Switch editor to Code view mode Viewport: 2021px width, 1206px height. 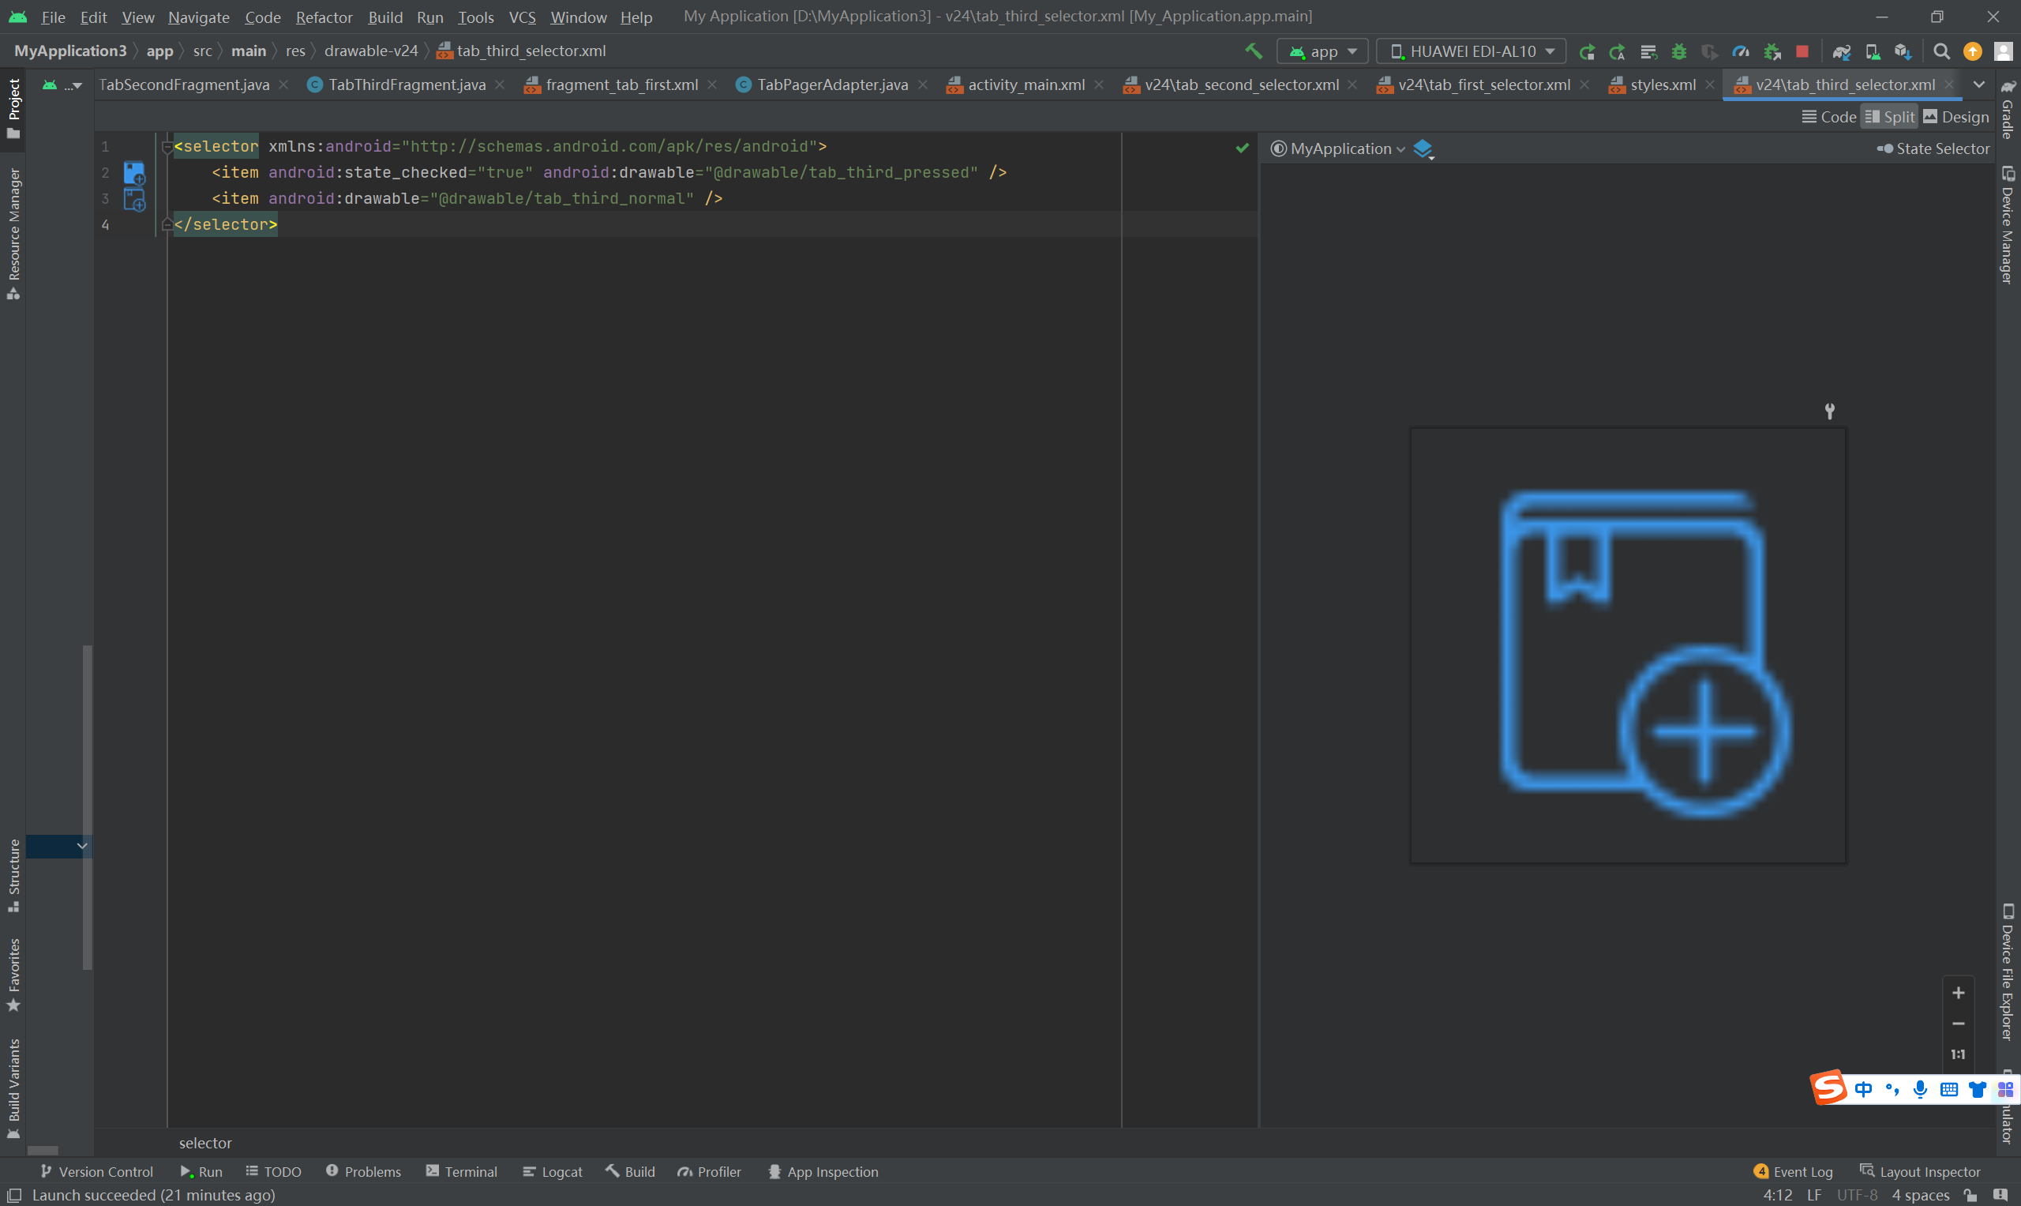tap(1829, 116)
